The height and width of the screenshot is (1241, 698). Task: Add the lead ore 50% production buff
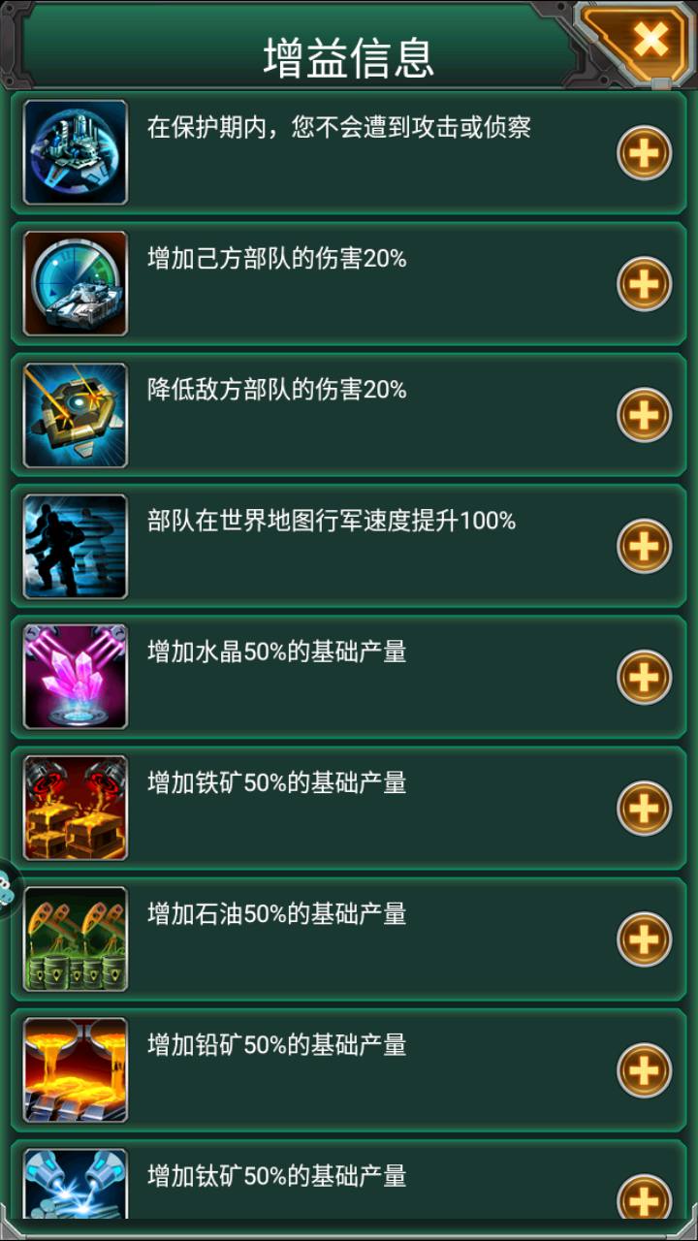[645, 1070]
